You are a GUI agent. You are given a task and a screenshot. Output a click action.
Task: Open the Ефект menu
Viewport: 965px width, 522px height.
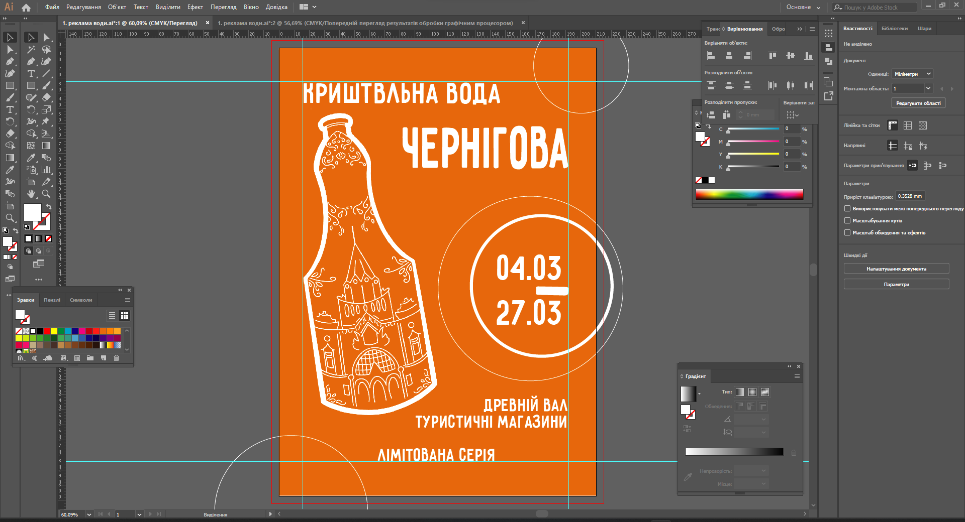pyautogui.click(x=195, y=7)
